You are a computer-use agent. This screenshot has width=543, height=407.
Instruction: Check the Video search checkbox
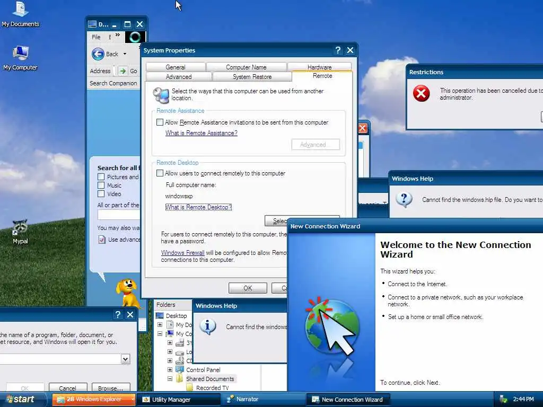pos(101,194)
